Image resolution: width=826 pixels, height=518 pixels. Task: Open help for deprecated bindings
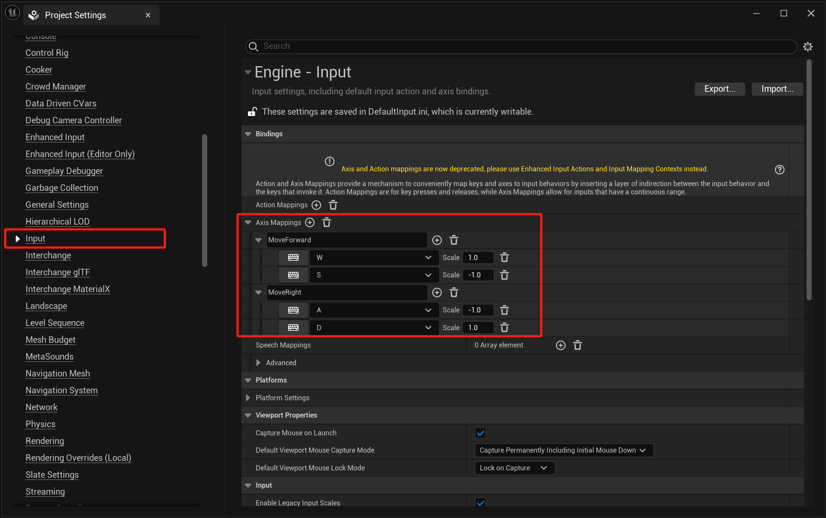pos(780,170)
